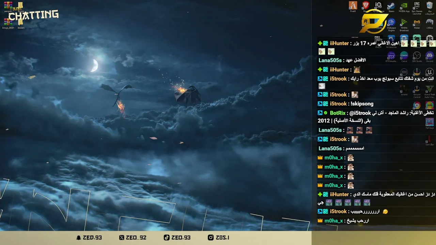
Task: Launch the NVIDIA App shortcut
Action: 404,7
